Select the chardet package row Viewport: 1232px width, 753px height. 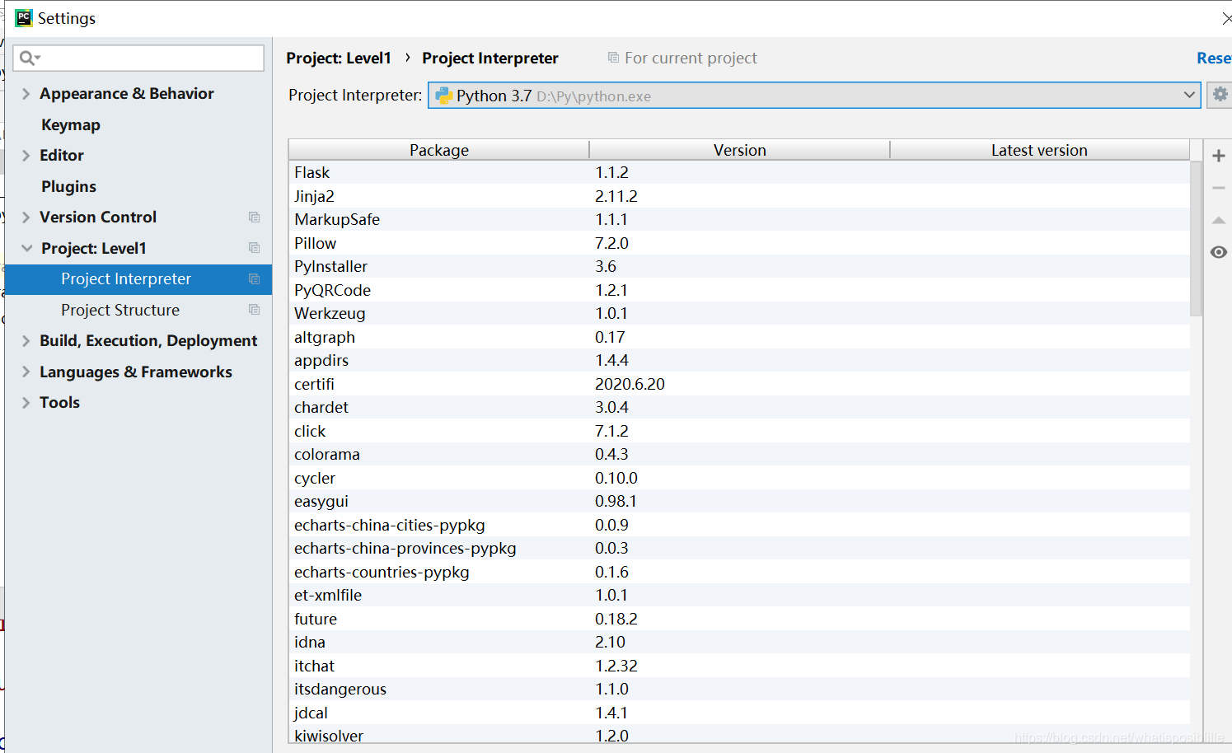[x=739, y=407]
